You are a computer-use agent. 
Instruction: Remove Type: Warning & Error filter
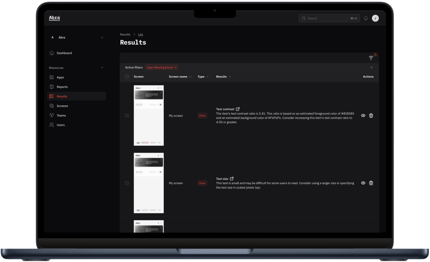click(175, 67)
